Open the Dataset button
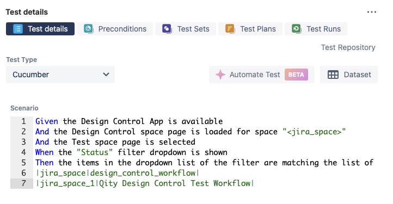Viewport: 393px width, 204px height. pos(349,75)
